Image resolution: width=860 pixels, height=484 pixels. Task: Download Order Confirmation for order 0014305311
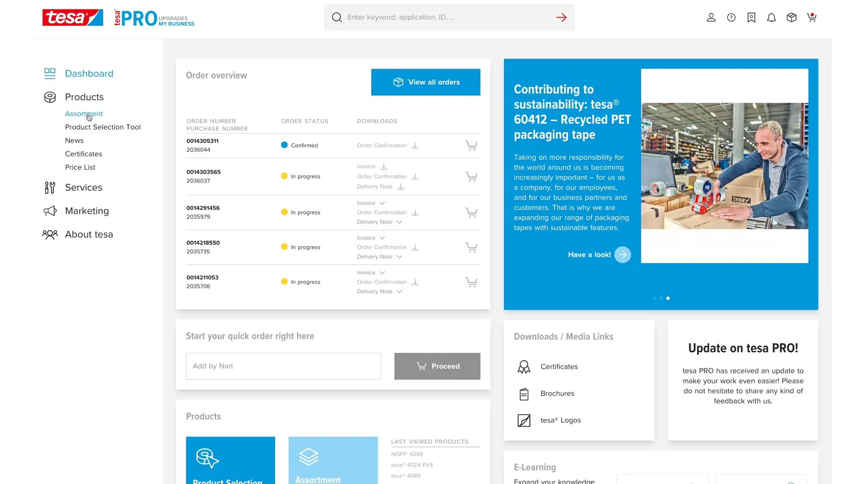[415, 146]
